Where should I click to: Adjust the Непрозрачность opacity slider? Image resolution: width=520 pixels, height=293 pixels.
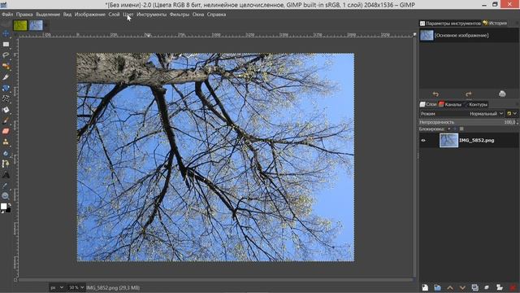(x=468, y=122)
